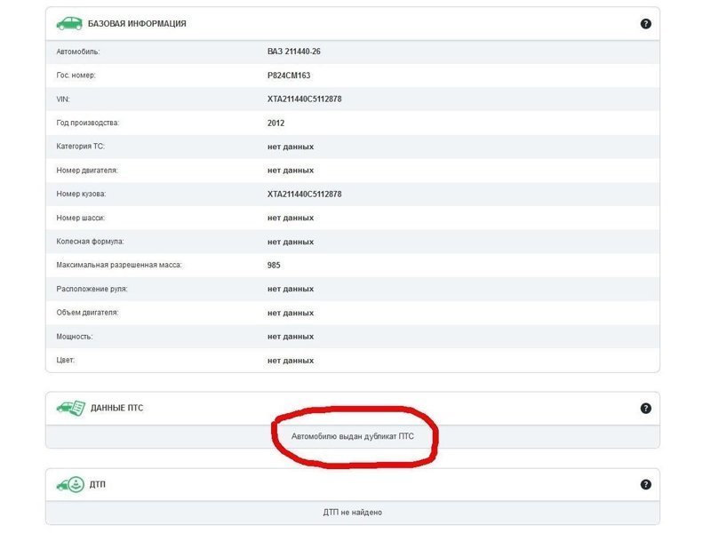Click the Год производства: label
The height and width of the screenshot is (533, 711).
pyautogui.click(x=87, y=123)
